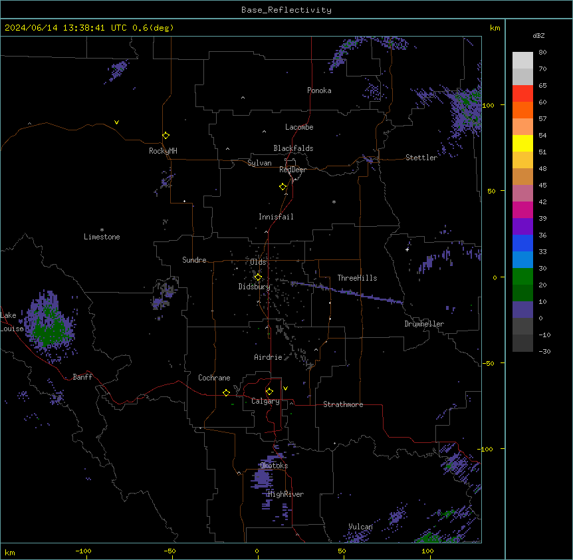Select the dark gray -10 to -30 legend swatch

522,343
